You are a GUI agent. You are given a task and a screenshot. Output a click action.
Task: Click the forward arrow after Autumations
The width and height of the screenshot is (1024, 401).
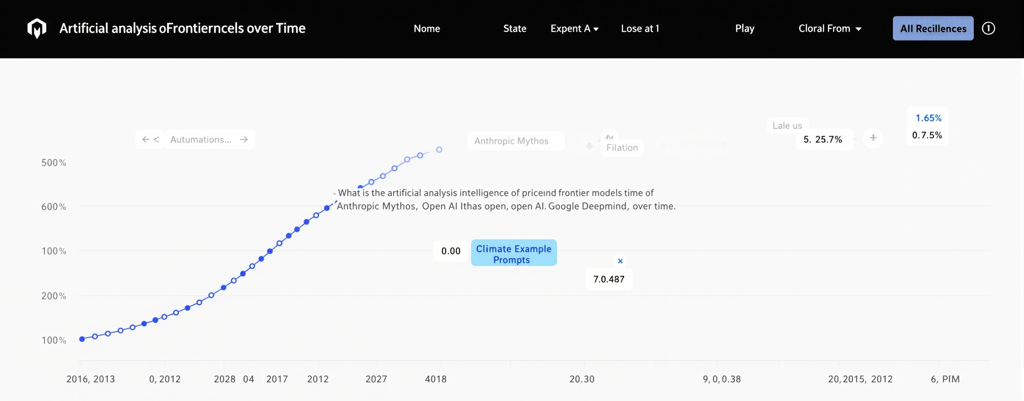(x=244, y=139)
